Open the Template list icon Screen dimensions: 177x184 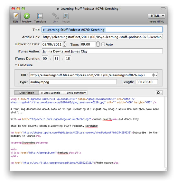coord(40,16)
